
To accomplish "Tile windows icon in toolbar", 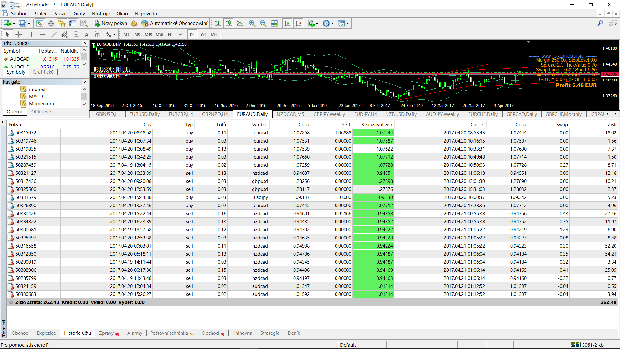I will [x=274, y=23].
